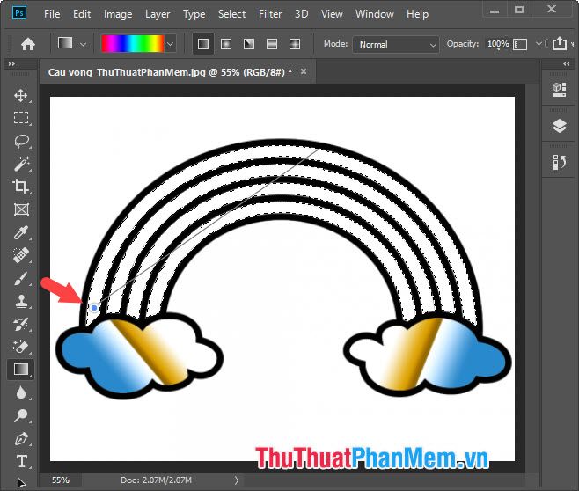579x491 pixels.
Task: Select the Brush tool
Action: click(21, 278)
